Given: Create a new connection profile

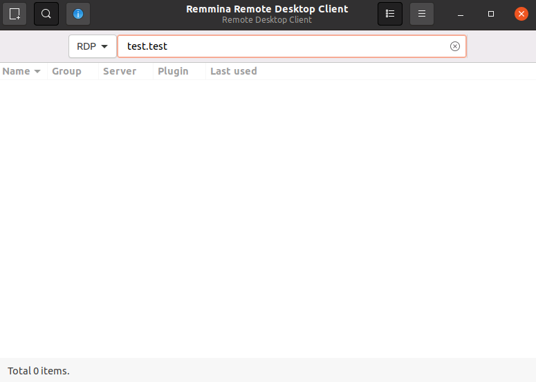Looking at the screenshot, I should point(15,14).
